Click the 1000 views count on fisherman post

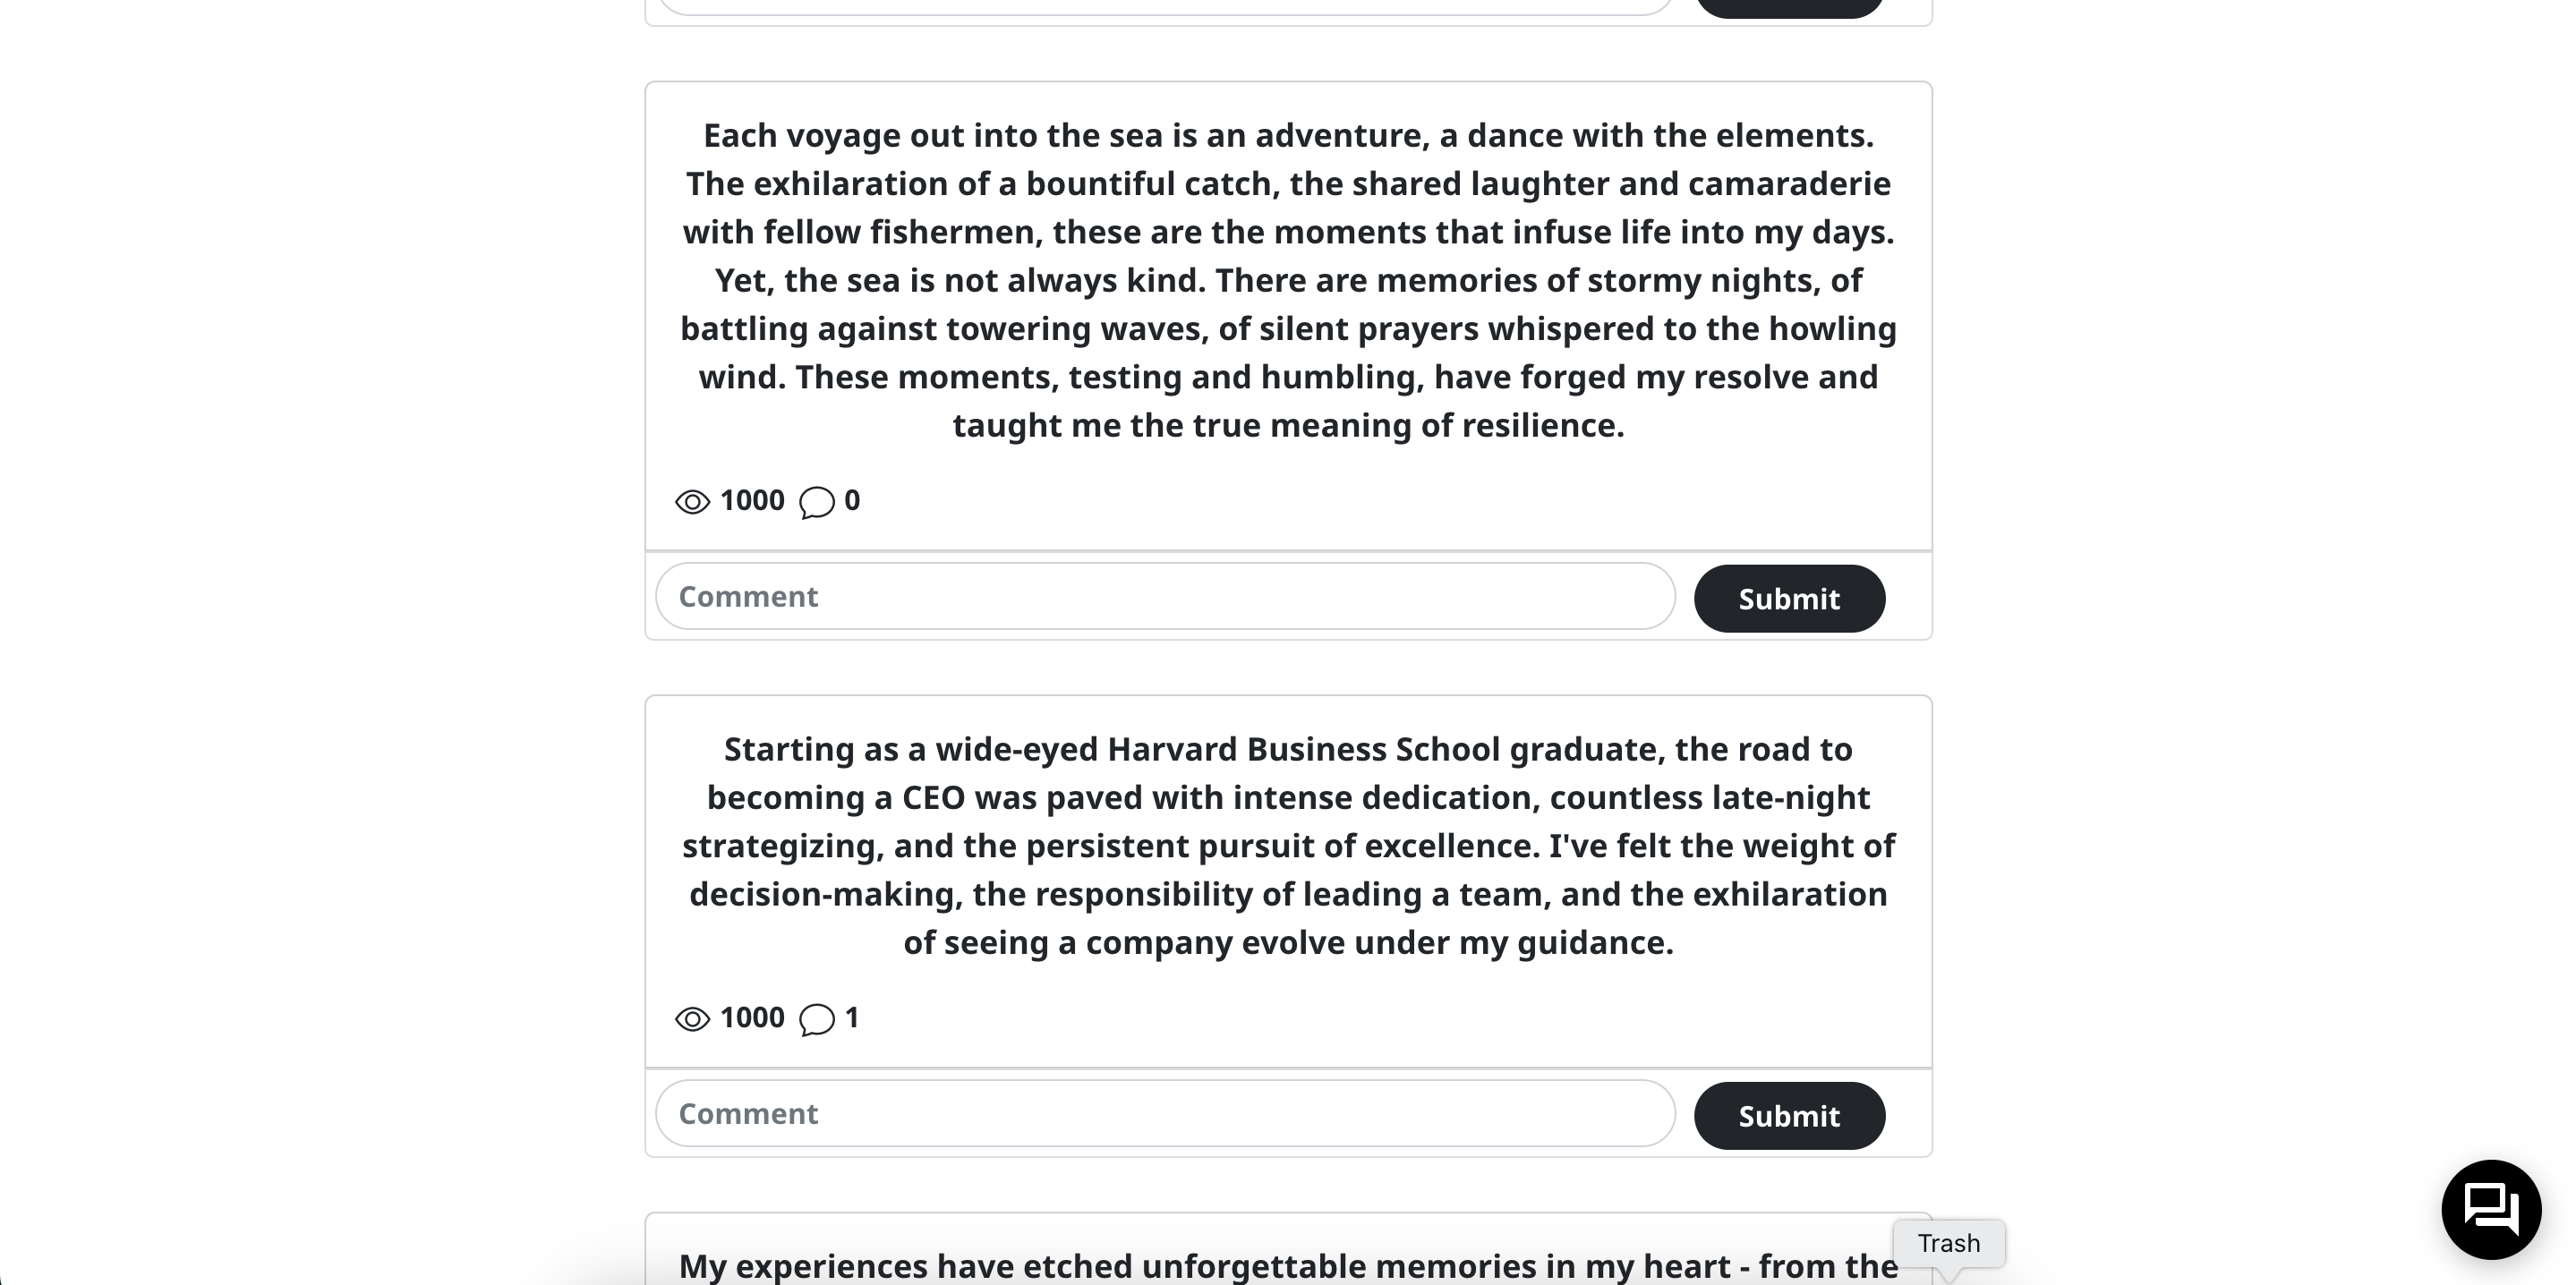point(752,500)
